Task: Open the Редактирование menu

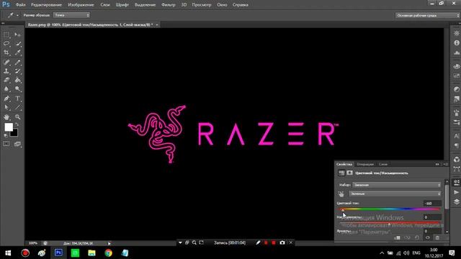Action: pos(46,5)
